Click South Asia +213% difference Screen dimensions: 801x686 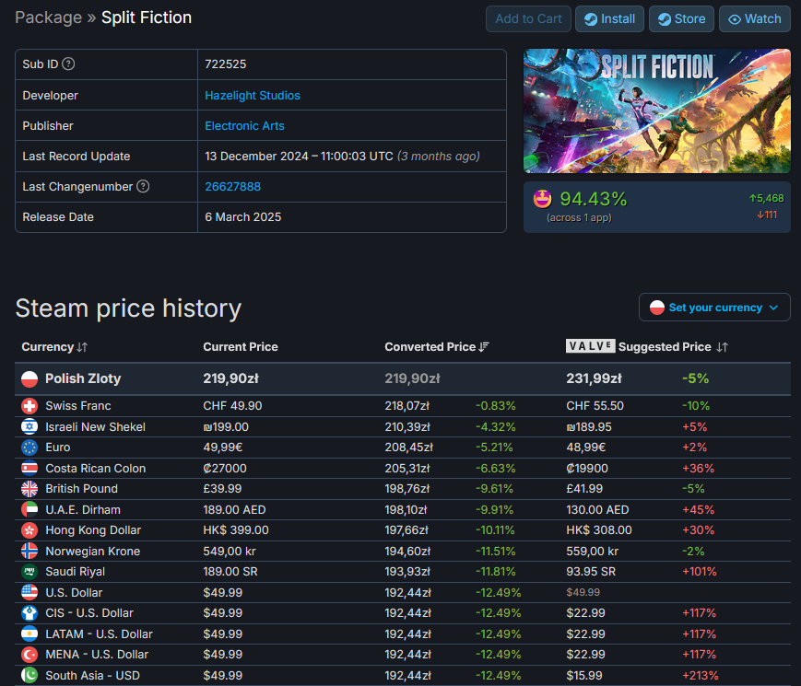[x=701, y=675]
